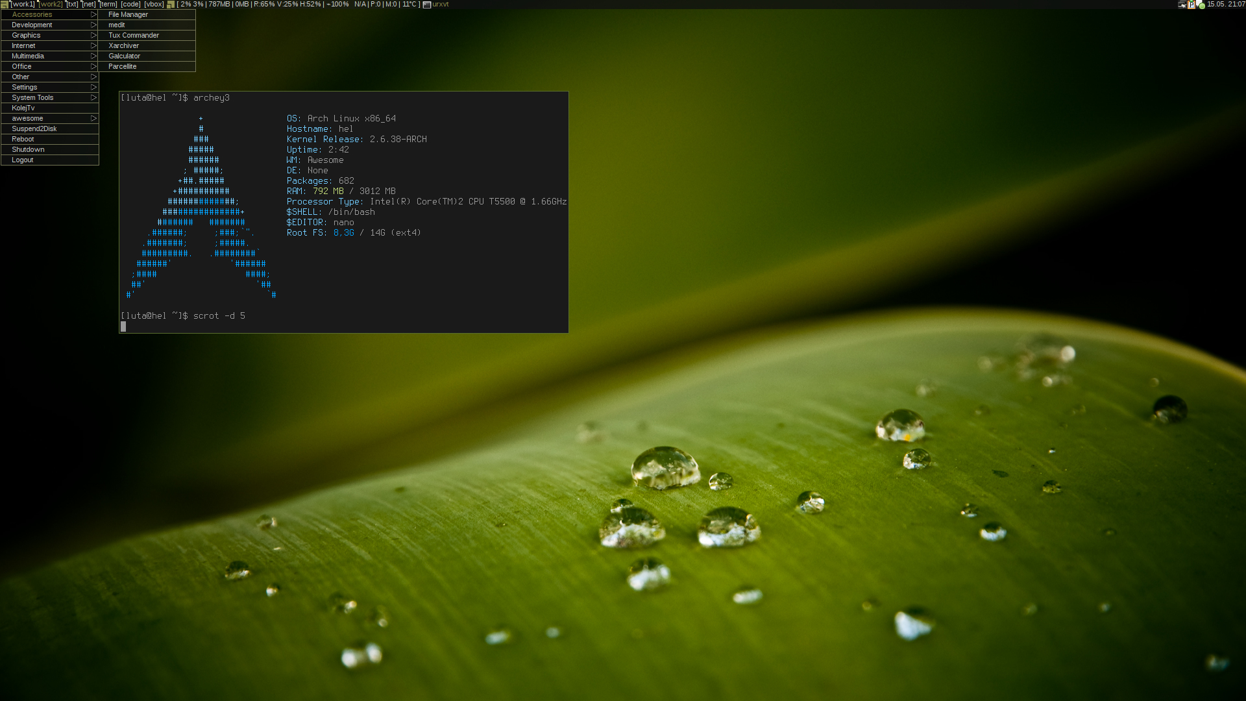
Task: Launch Tux Commander from the submenu
Action: click(x=147, y=35)
